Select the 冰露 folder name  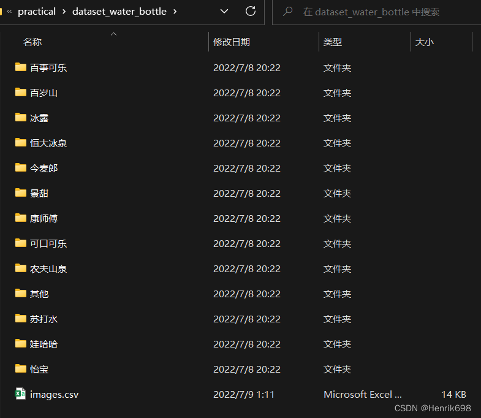click(39, 118)
